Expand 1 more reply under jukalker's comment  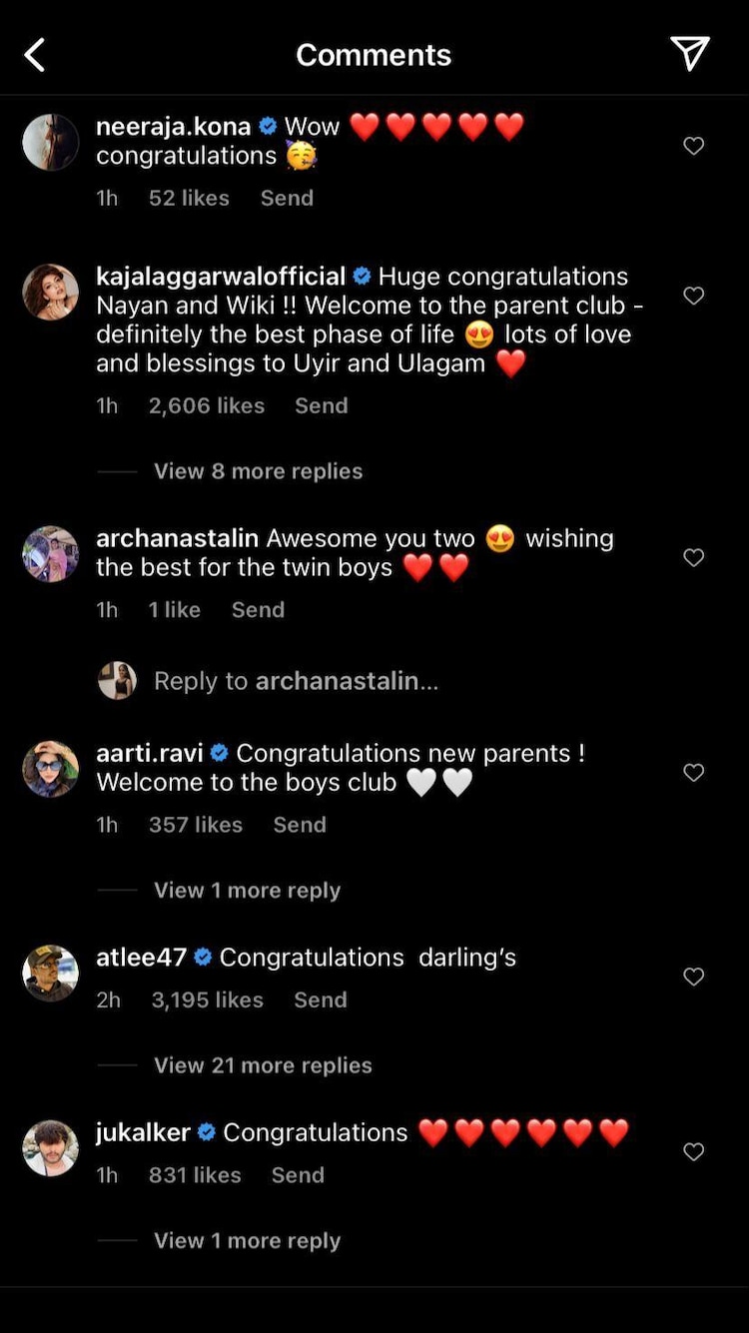pyautogui.click(x=247, y=1240)
